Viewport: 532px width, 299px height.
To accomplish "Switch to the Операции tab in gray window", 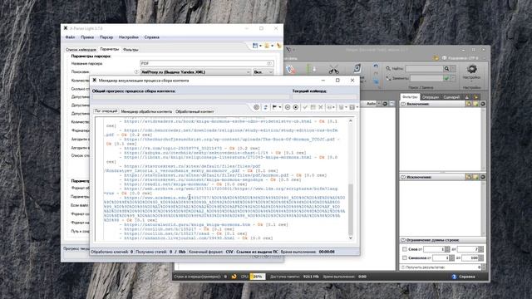I will pos(431,97).
